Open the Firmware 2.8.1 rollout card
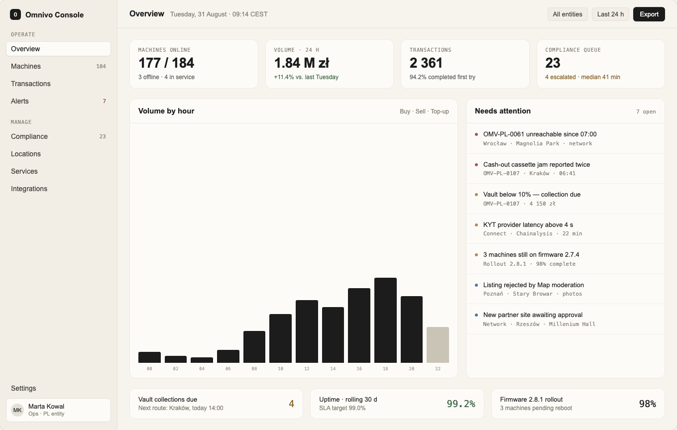Image resolution: width=677 pixels, height=430 pixels. coord(578,404)
